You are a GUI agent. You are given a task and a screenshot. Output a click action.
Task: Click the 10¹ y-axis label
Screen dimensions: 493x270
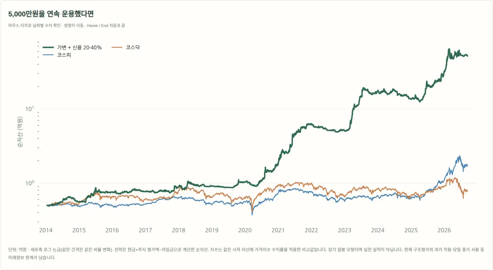coord(30,108)
